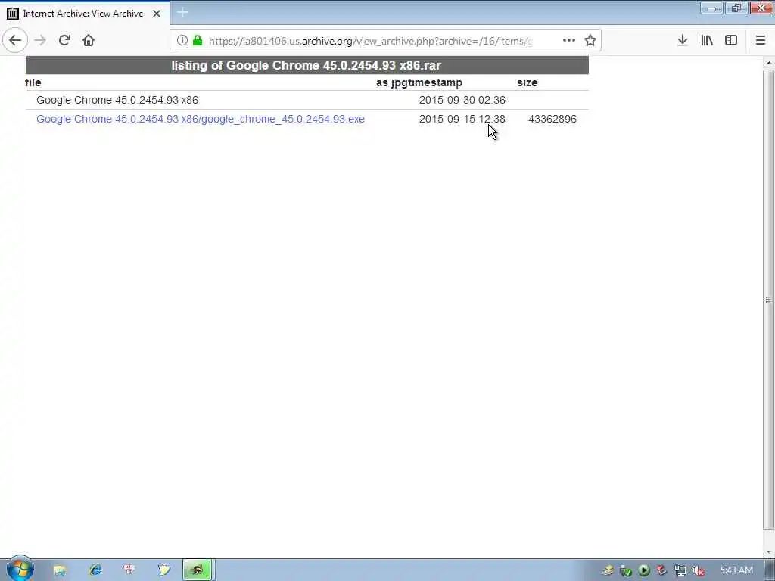Screen dimensions: 775x581
Task: Click the network tray icon
Action: [x=680, y=570]
